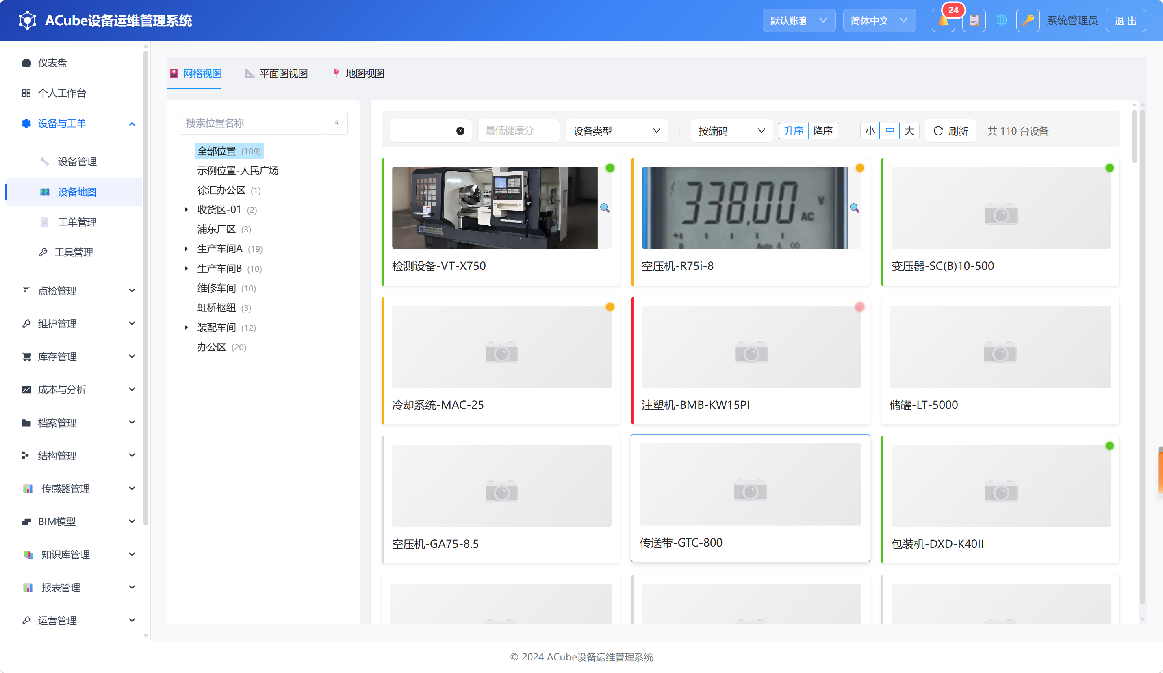Open the 按编码 sort dropdown
1163x673 pixels.
731,131
